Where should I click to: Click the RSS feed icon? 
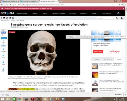click(7, 18)
